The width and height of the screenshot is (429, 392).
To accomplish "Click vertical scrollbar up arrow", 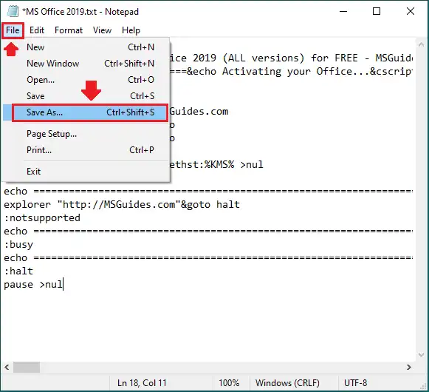I will click(x=422, y=44).
